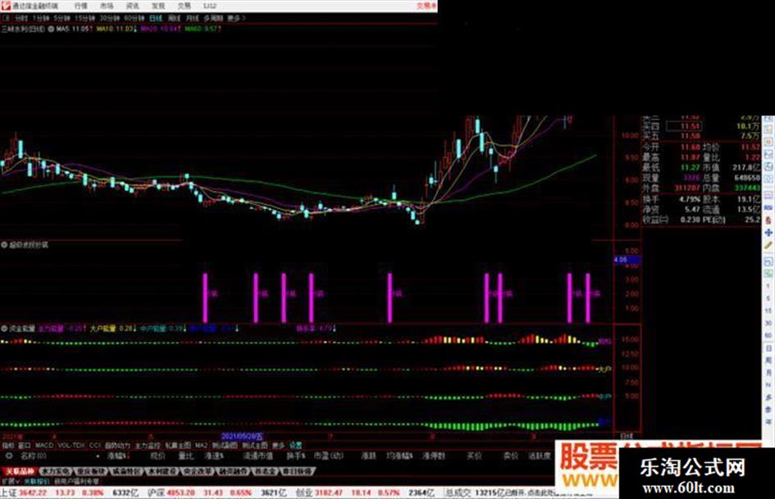
Task: Expand the 更多 period options
Action: pos(235,18)
